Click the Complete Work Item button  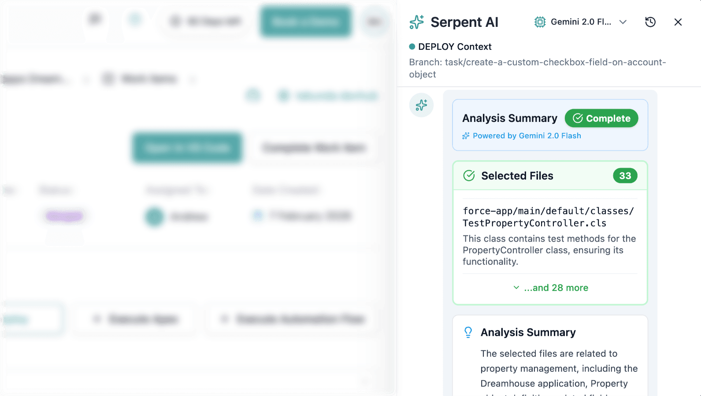tap(314, 148)
